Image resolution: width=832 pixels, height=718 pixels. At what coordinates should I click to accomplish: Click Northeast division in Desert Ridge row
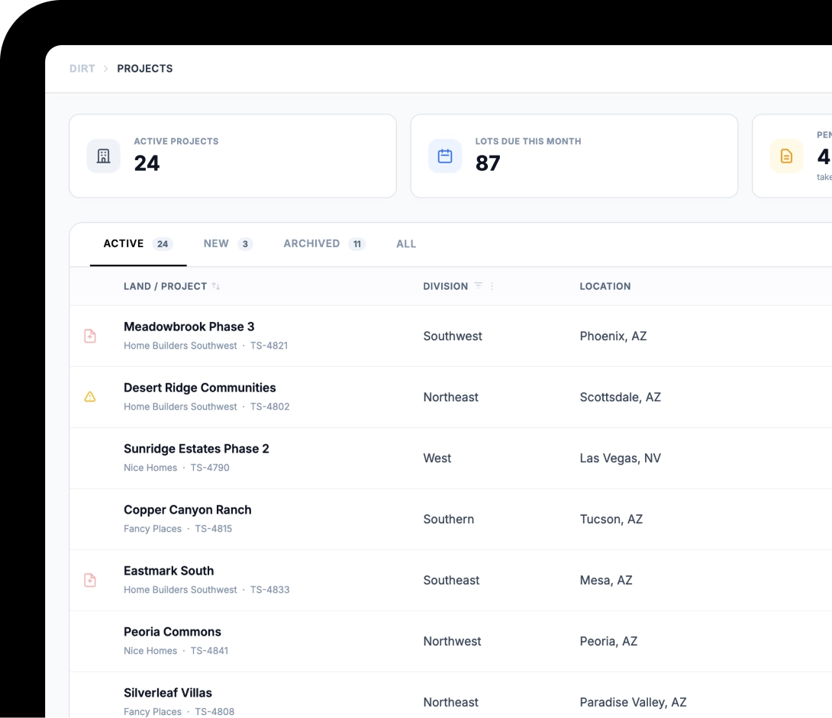pos(450,398)
